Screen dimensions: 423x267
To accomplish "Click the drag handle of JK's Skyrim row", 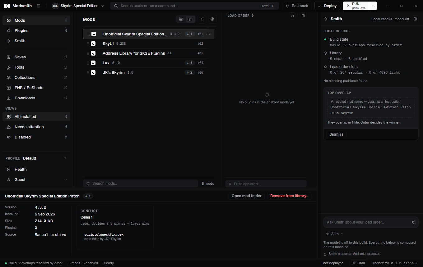I will pyautogui.click(x=88, y=73).
